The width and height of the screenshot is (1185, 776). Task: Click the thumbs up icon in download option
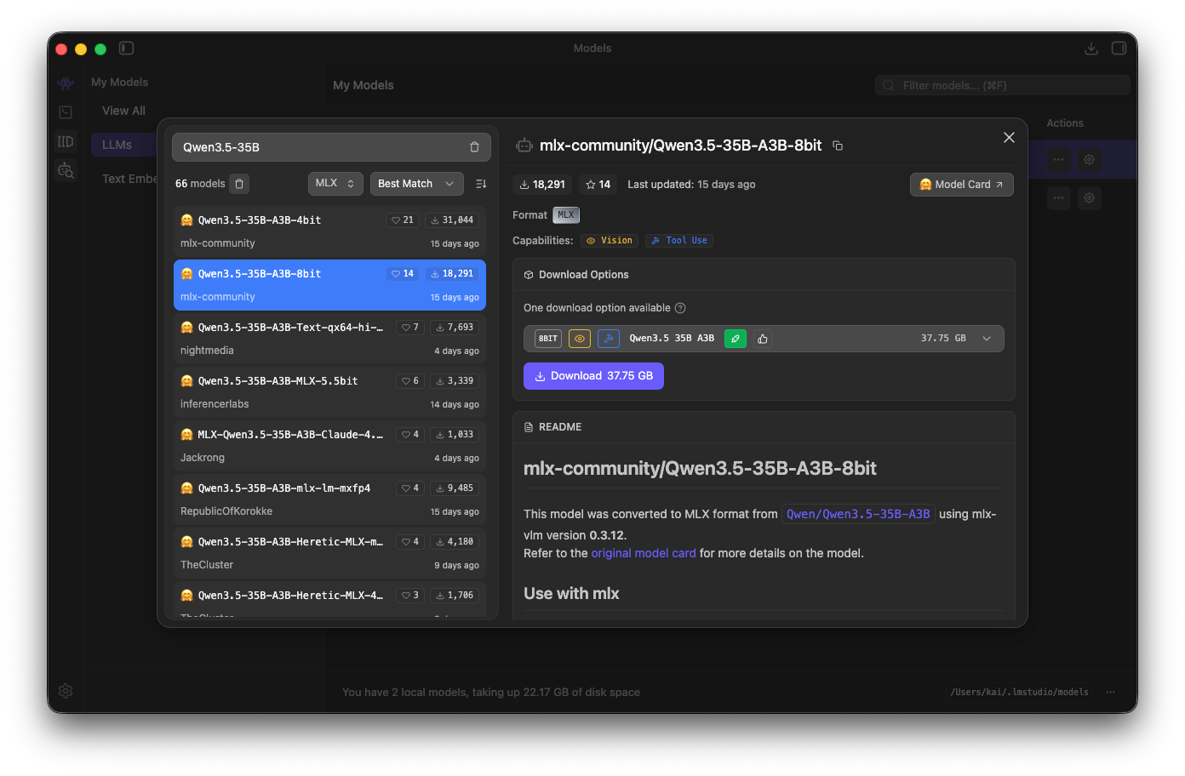tap(763, 339)
